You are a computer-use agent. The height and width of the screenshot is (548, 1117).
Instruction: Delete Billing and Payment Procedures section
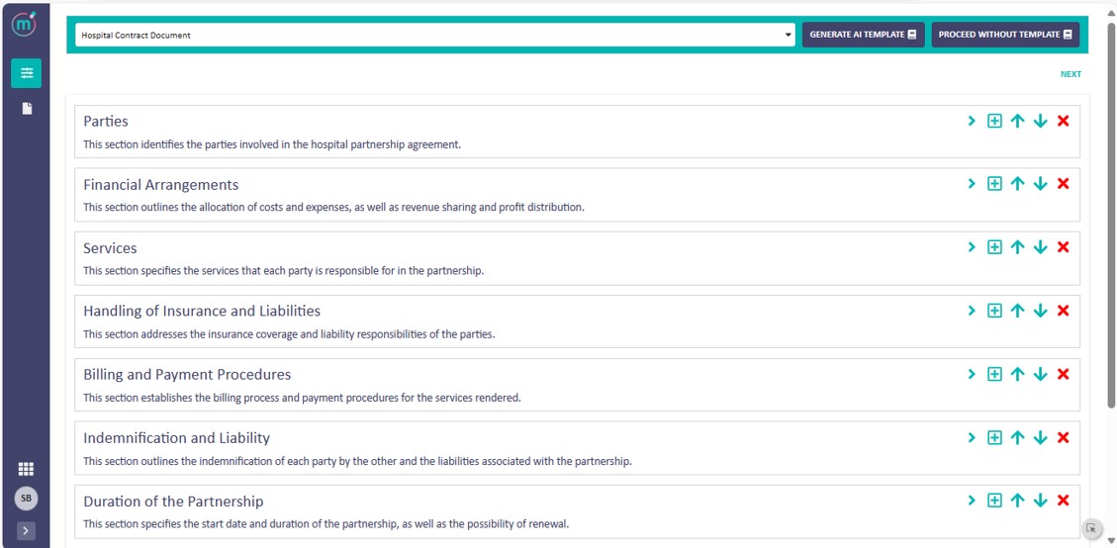click(x=1063, y=374)
